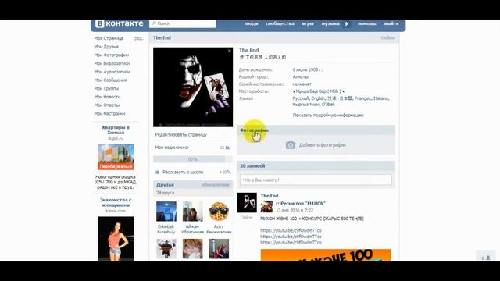This screenshot has width=500, height=281.
Task: Click the ред. link beside Моя Страница
Action: (x=139, y=38)
